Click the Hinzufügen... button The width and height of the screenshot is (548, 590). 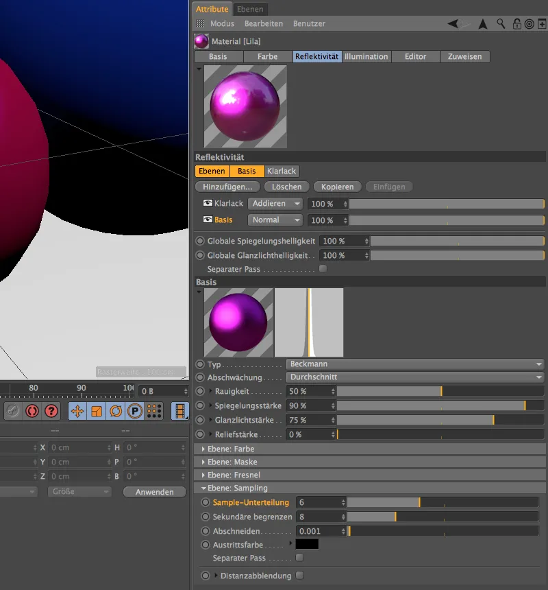point(227,187)
